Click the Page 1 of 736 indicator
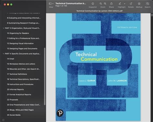Image resolution: width=153 pixels, height=122 pixels. [61, 6]
